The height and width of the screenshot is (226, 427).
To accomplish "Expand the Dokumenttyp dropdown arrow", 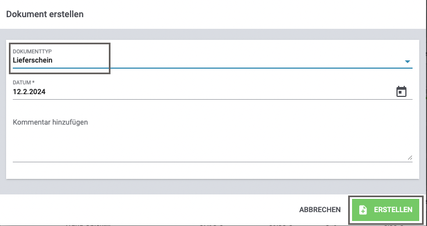I will 408,61.
